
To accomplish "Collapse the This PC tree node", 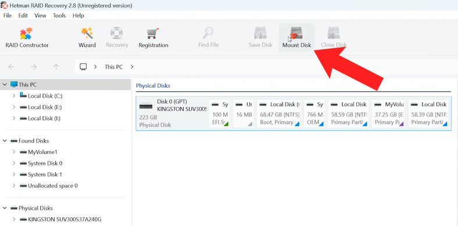I will [x=5, y=85].
